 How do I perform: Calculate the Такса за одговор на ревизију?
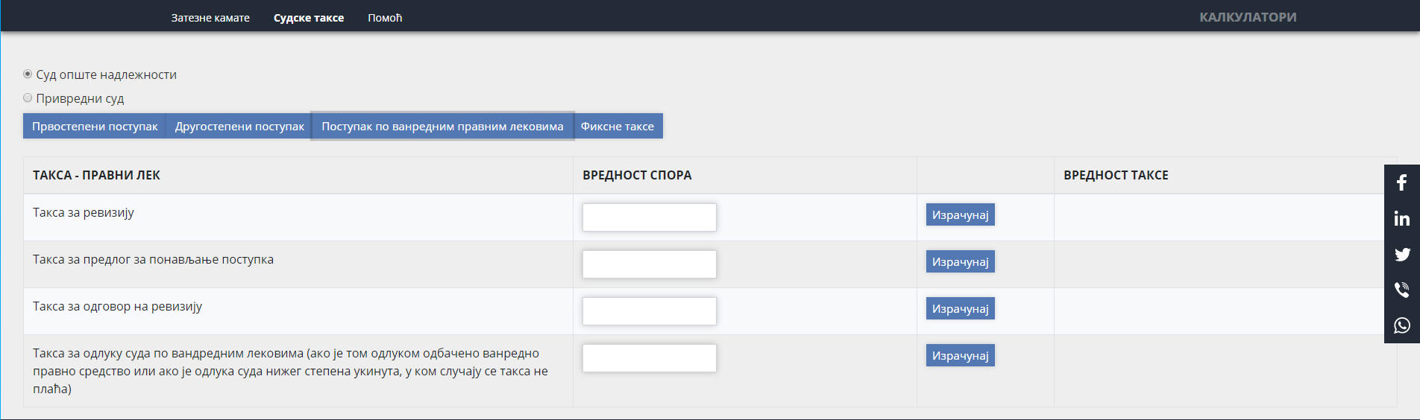960,309
